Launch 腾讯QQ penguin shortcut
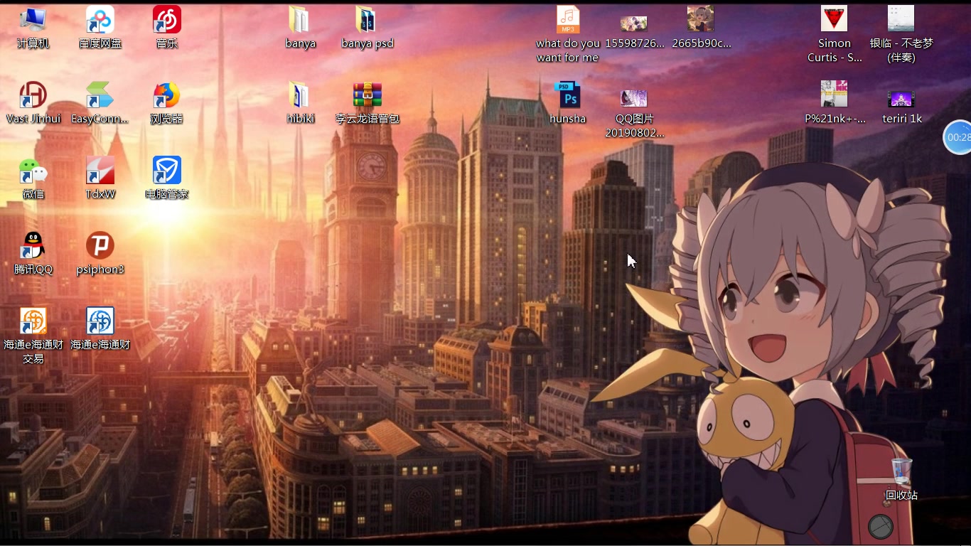The width and height of the screenshot is (971, 546). point(33,246)
